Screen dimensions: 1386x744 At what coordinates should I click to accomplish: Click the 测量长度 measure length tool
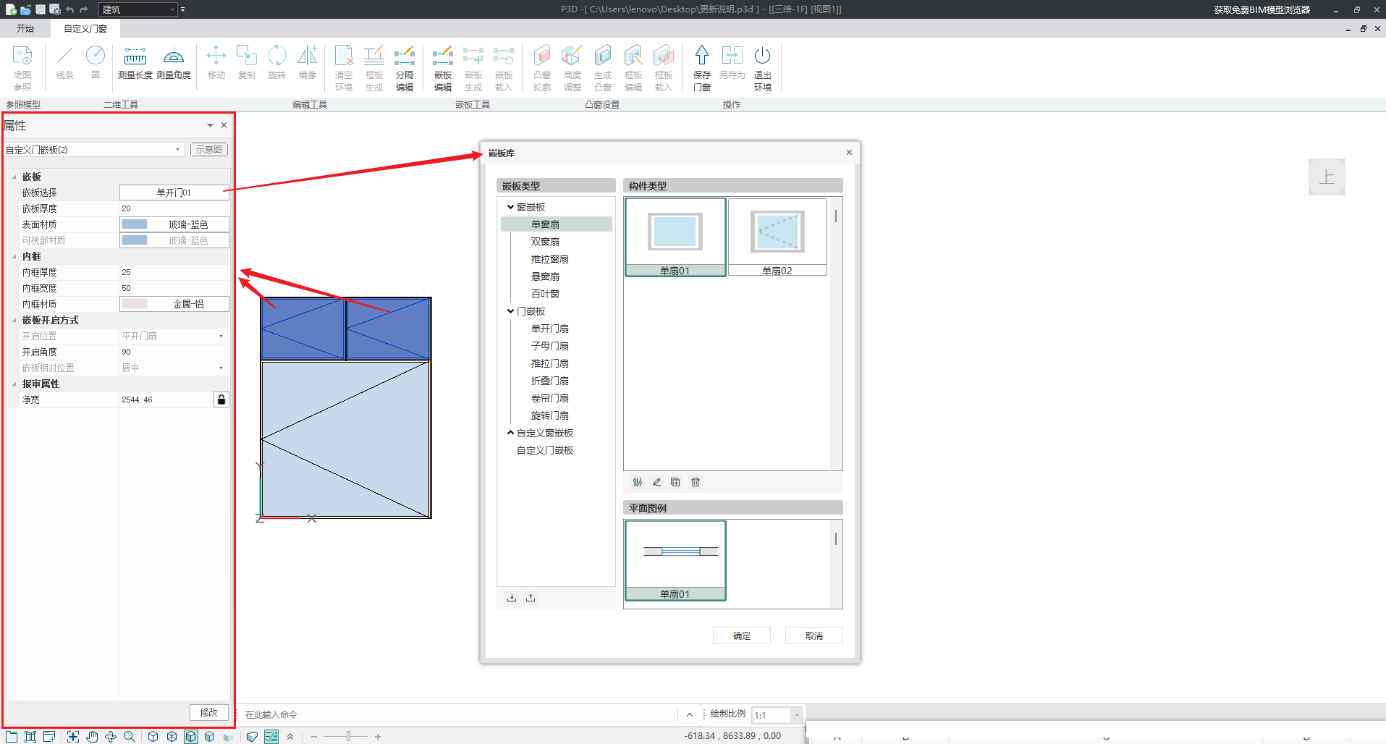[135, 64]
